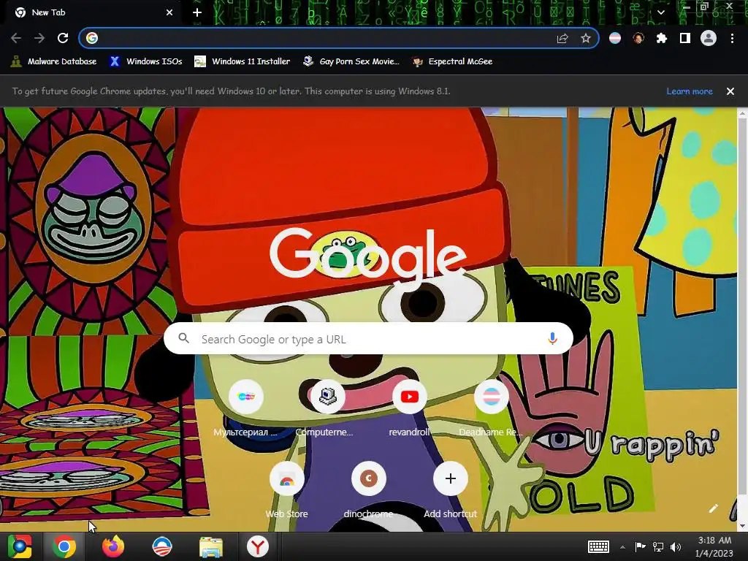The height and width of the screenshot is (561, 748).
Task: Switch to Google Chrome on the taskbar
Action: tap(64, 546)
